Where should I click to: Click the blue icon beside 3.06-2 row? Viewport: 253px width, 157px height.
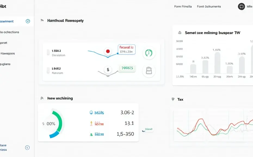click(91, 112)
